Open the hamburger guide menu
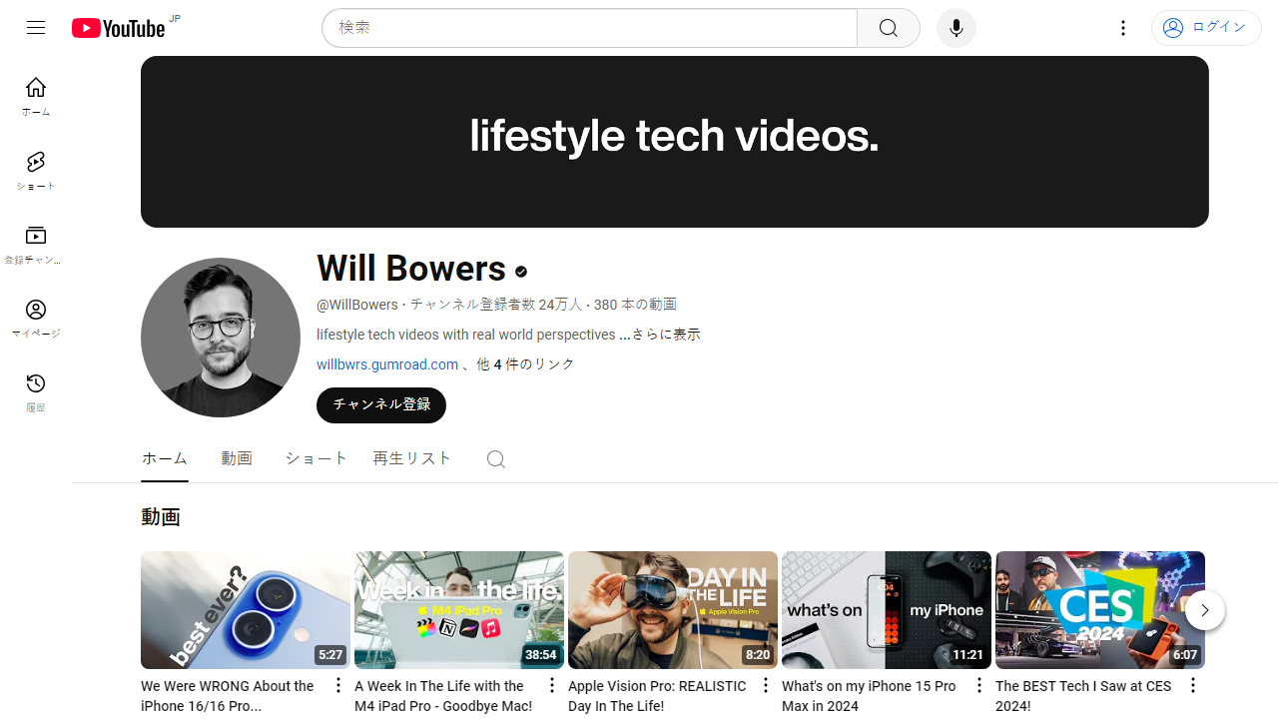 click(36, 28)
